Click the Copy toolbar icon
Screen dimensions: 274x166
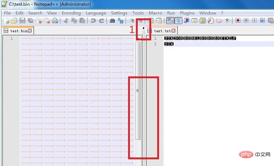(x=74, y=21)
